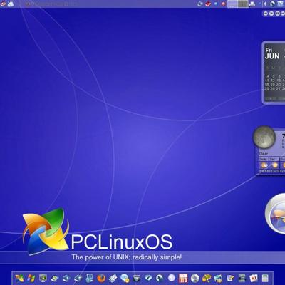Click the large round clock widget

(275, 213)
